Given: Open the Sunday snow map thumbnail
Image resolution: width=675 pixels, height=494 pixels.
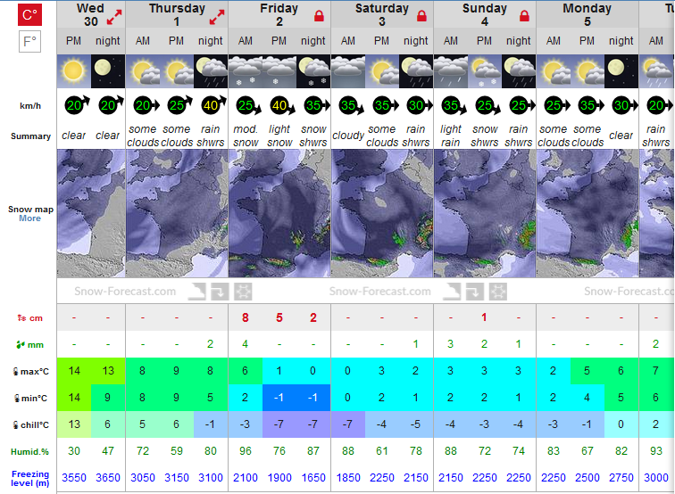Looking at the screenshot, I should 485,213.
